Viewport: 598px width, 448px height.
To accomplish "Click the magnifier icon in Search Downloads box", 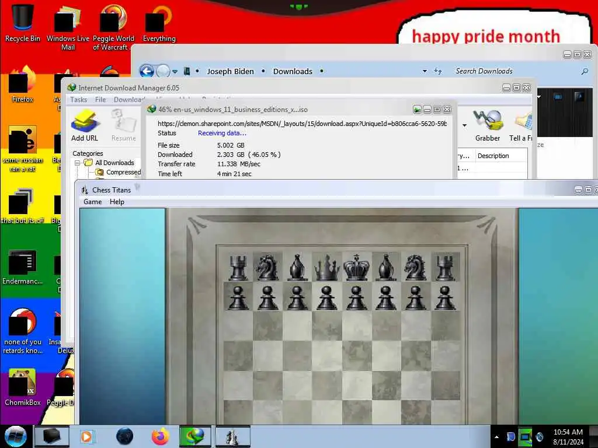I will pos(585,71).
